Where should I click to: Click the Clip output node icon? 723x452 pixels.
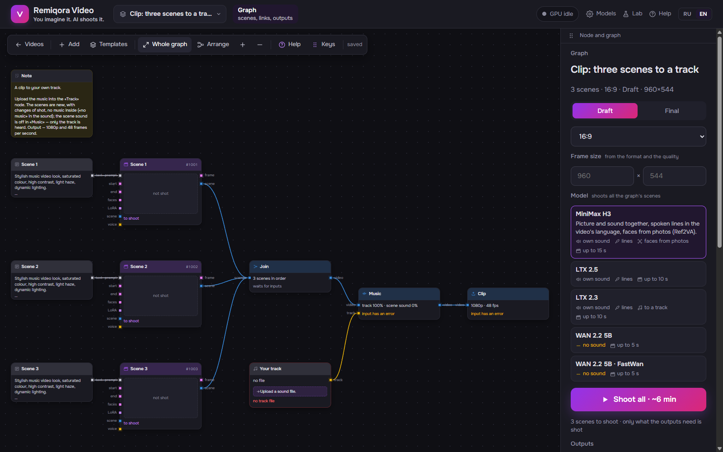473,294
